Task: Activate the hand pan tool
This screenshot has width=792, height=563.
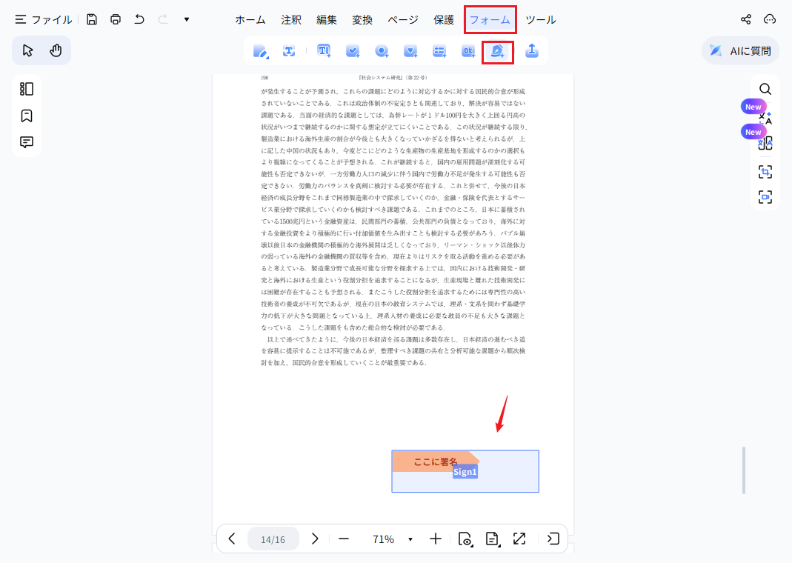Action: [x=56, y=50]
